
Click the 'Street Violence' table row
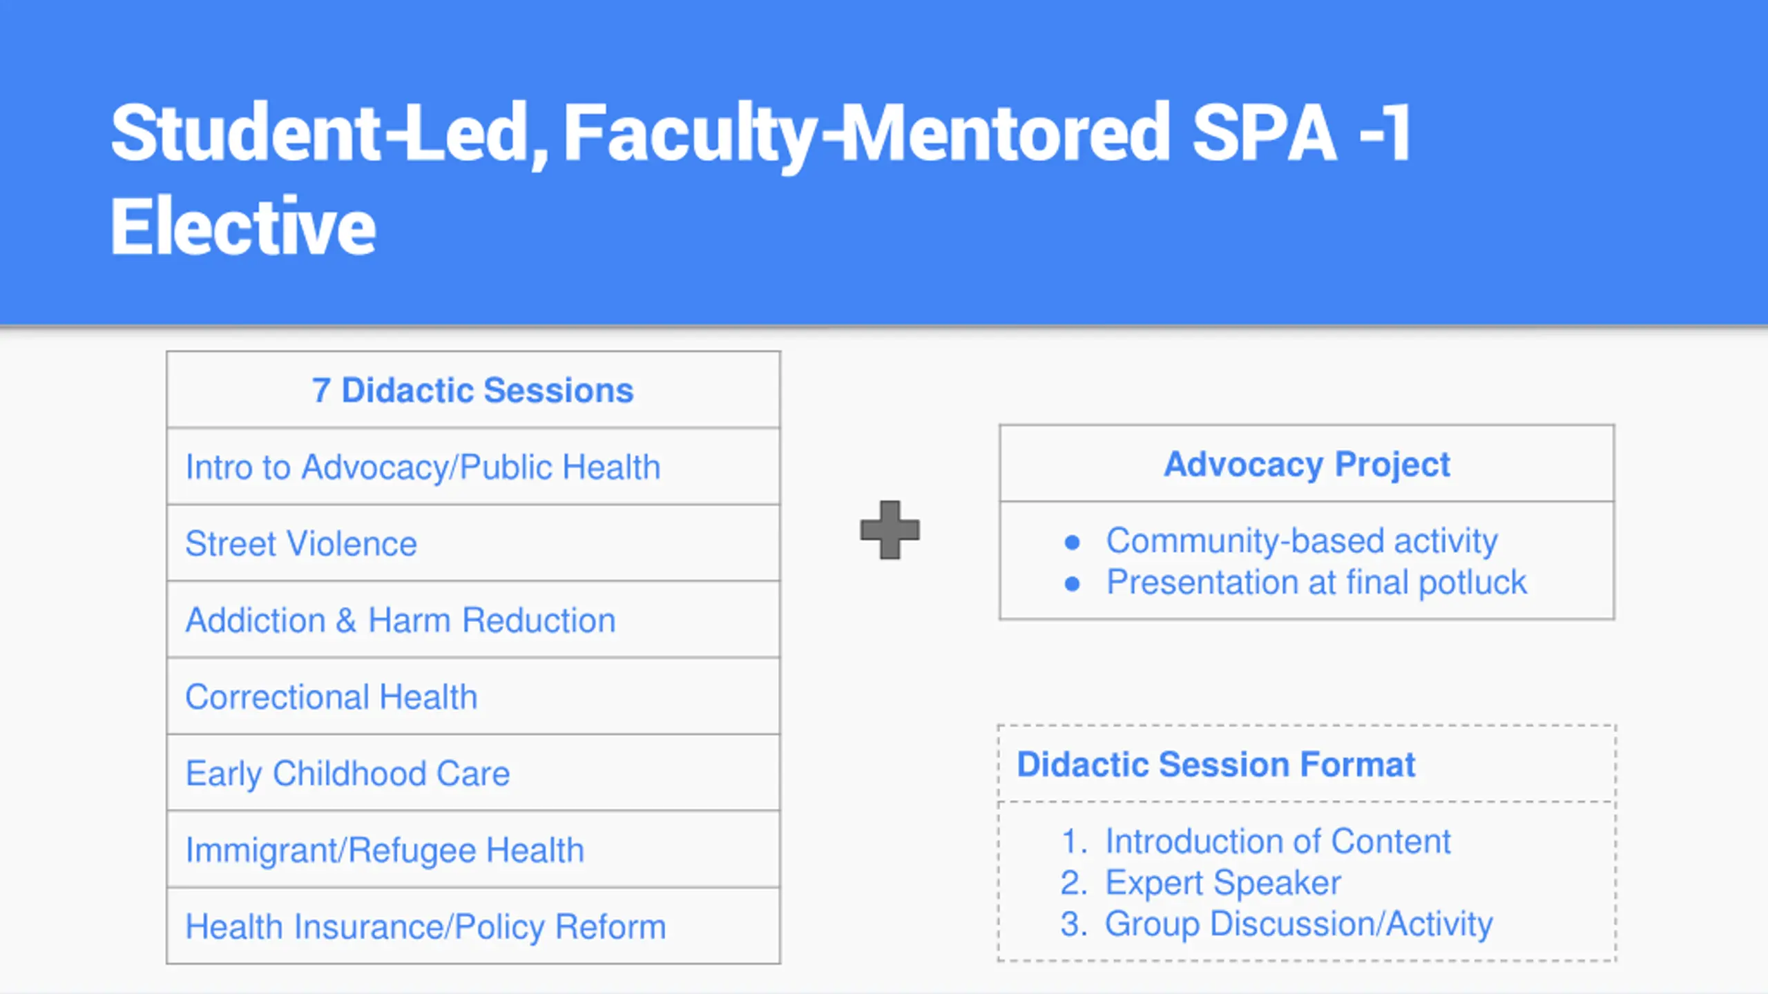pos(473,543)
